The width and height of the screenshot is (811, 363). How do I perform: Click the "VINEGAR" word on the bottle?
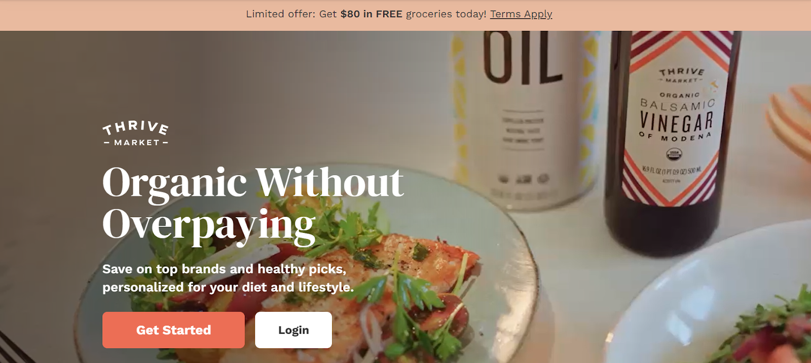(676, 122)
